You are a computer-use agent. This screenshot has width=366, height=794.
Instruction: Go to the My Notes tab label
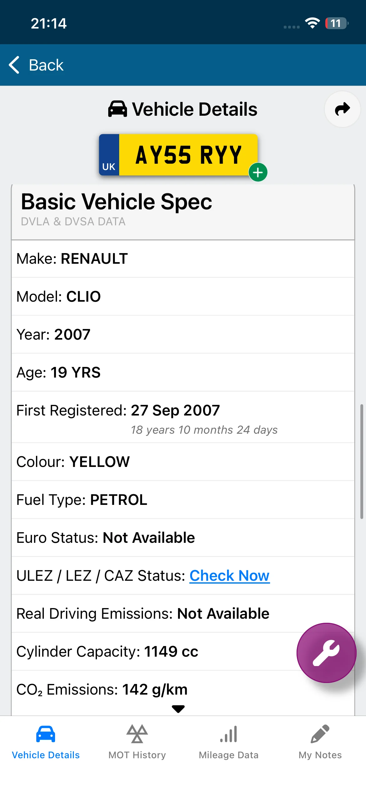click(320, 755)
